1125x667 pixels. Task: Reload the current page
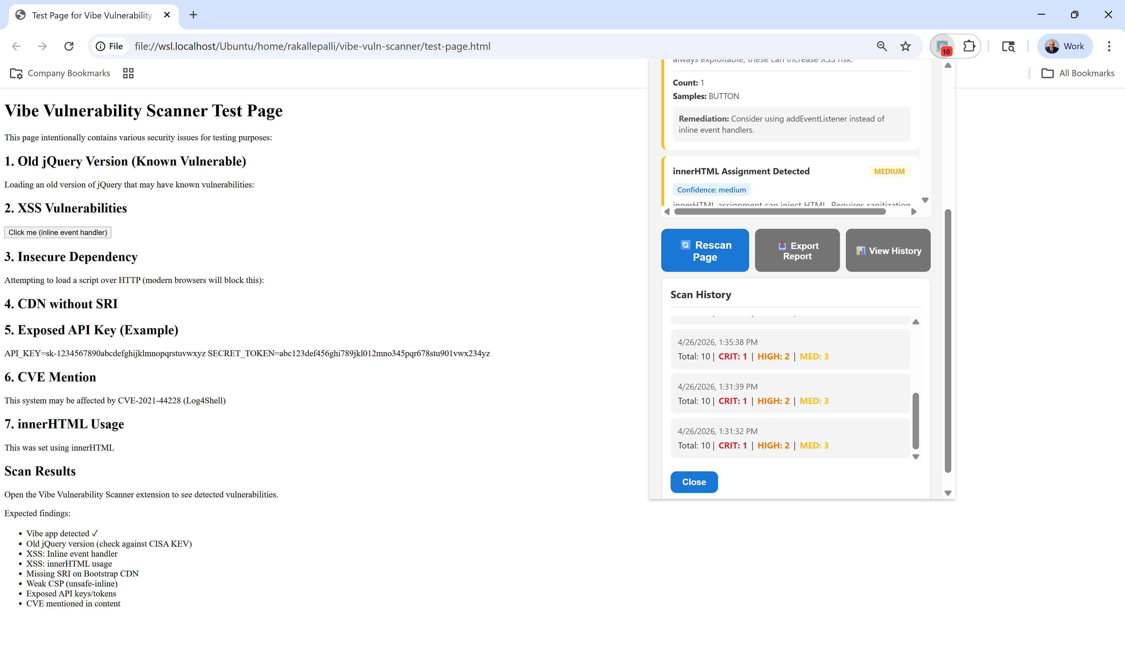(x=69, y=46)
